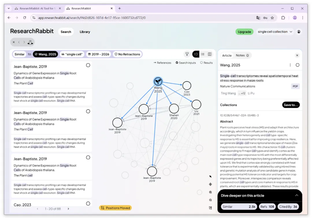Click author name Ting Wang
The width and height of the screenshot is (312, 219).
(228, 93)
